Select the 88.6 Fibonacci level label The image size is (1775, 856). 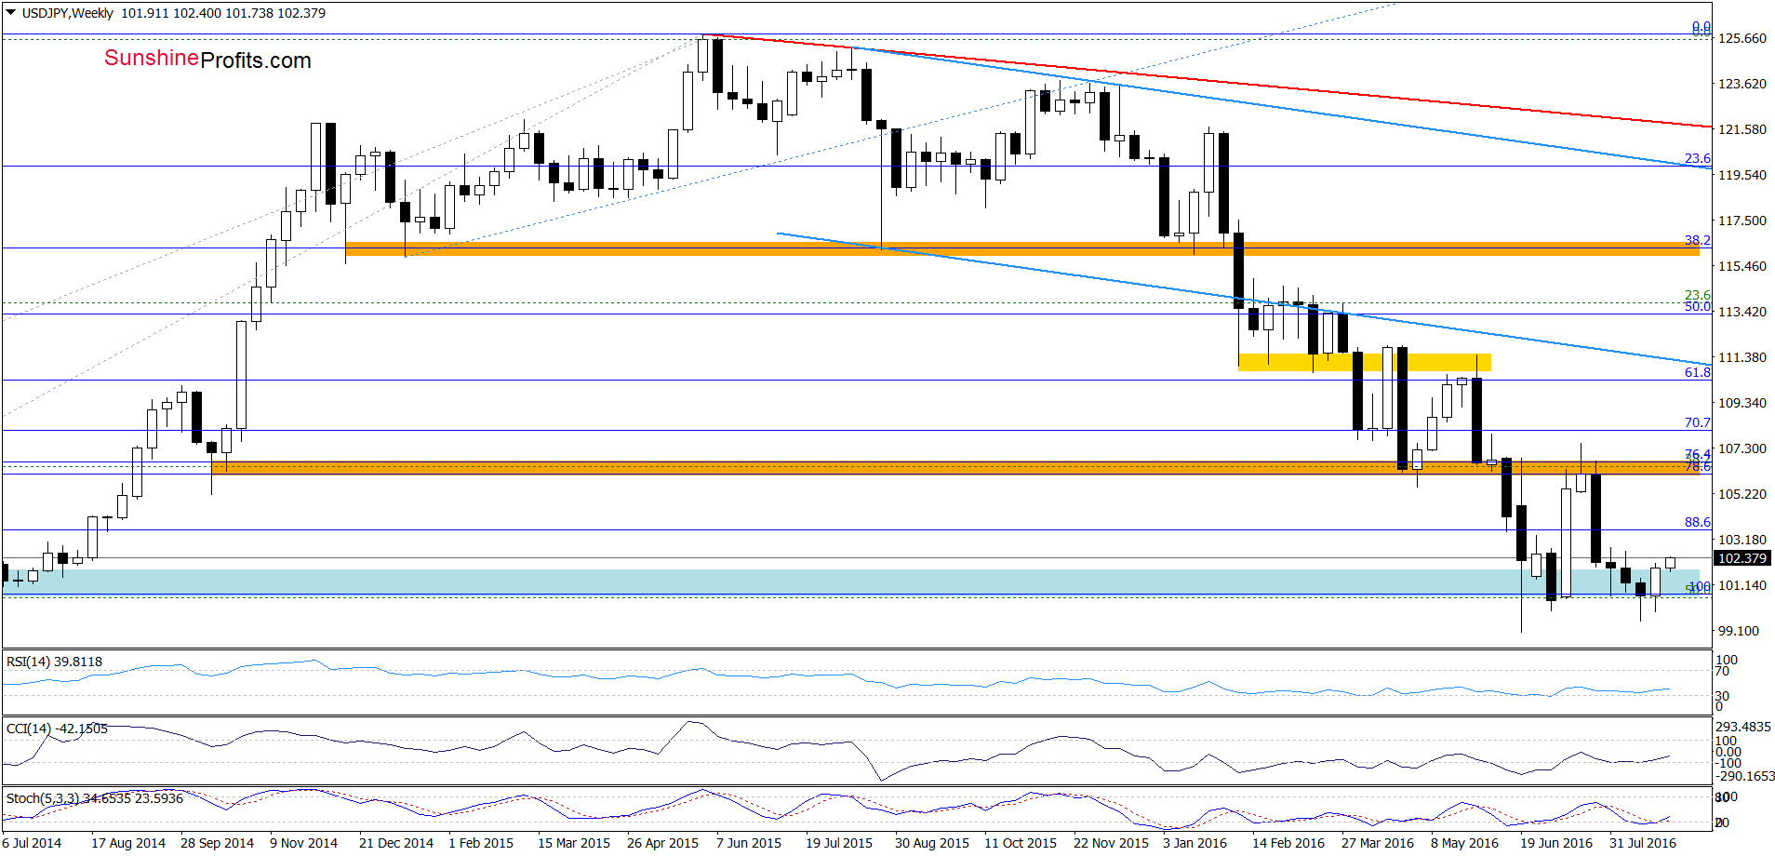(x=1698, y=522)
